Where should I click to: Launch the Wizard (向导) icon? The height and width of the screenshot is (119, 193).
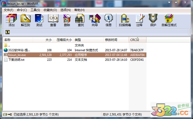(x=95, y=18)
